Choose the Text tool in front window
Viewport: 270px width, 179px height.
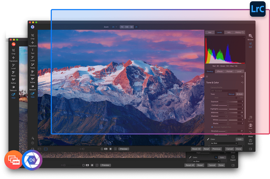pos(32,51)
